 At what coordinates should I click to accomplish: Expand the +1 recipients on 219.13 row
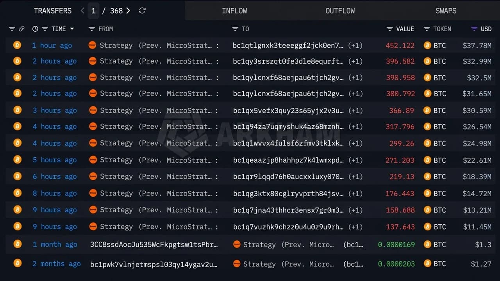(x=355, y=177)
